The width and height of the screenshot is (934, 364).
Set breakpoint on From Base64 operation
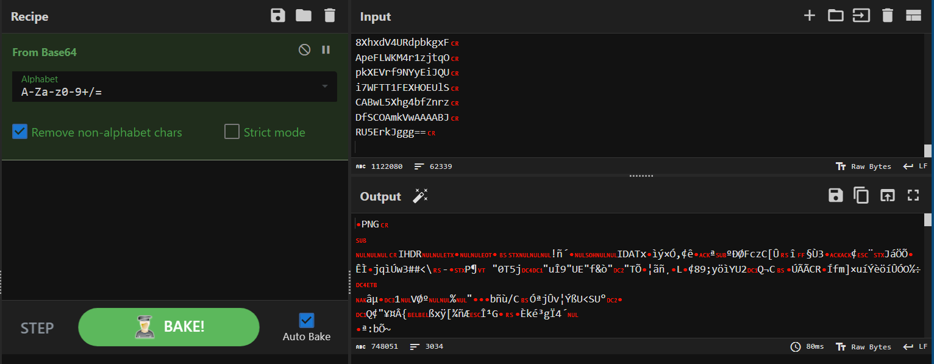pyautogui.click(x=326, y=50)
